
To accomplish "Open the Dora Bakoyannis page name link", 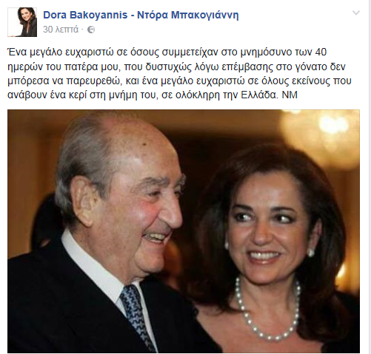I will tap(85, 15).
